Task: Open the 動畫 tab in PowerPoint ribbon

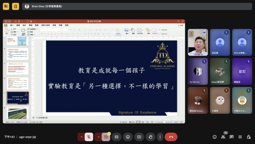Action: (37, 25)
